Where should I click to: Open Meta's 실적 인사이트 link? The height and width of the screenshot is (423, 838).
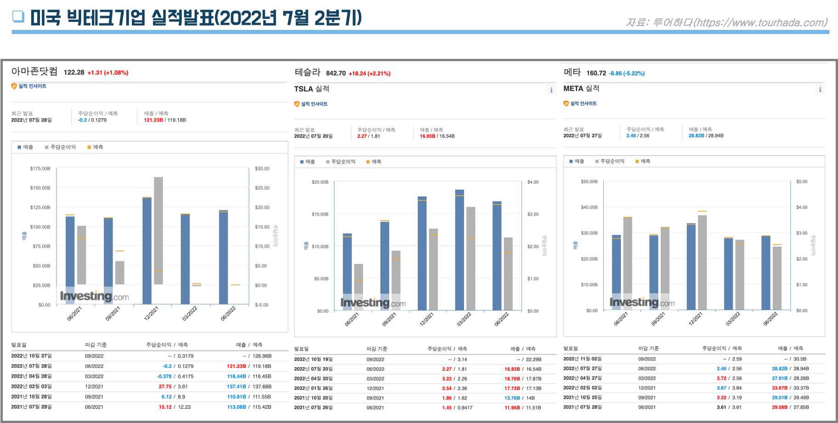tap(583, 103)
